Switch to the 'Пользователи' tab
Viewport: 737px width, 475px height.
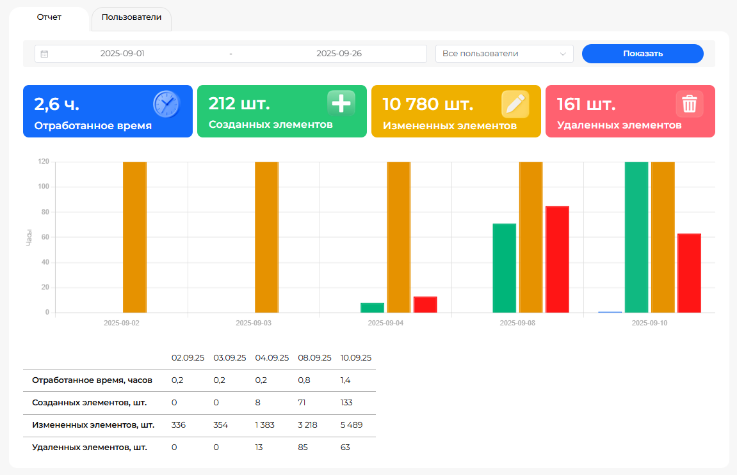(x=131, y=18)
